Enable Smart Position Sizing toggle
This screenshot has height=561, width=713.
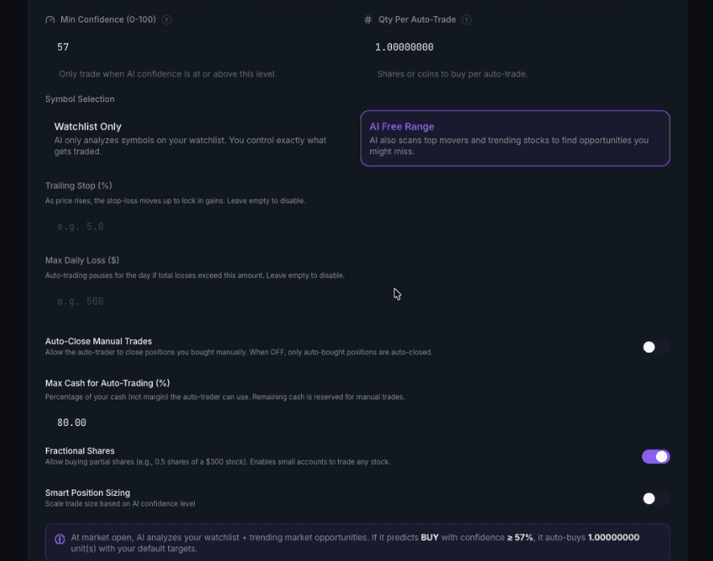(656, 498)
